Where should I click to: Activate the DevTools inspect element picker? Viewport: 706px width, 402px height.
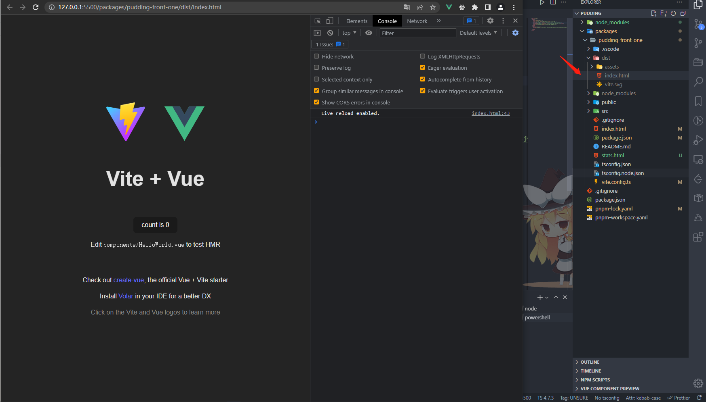tap(318, 21)
